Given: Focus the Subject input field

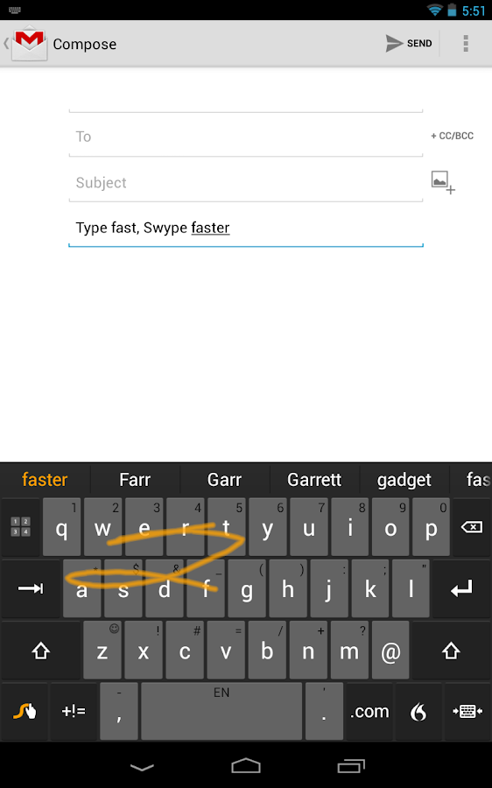Looking at the screenshot, I should (246, 183).
